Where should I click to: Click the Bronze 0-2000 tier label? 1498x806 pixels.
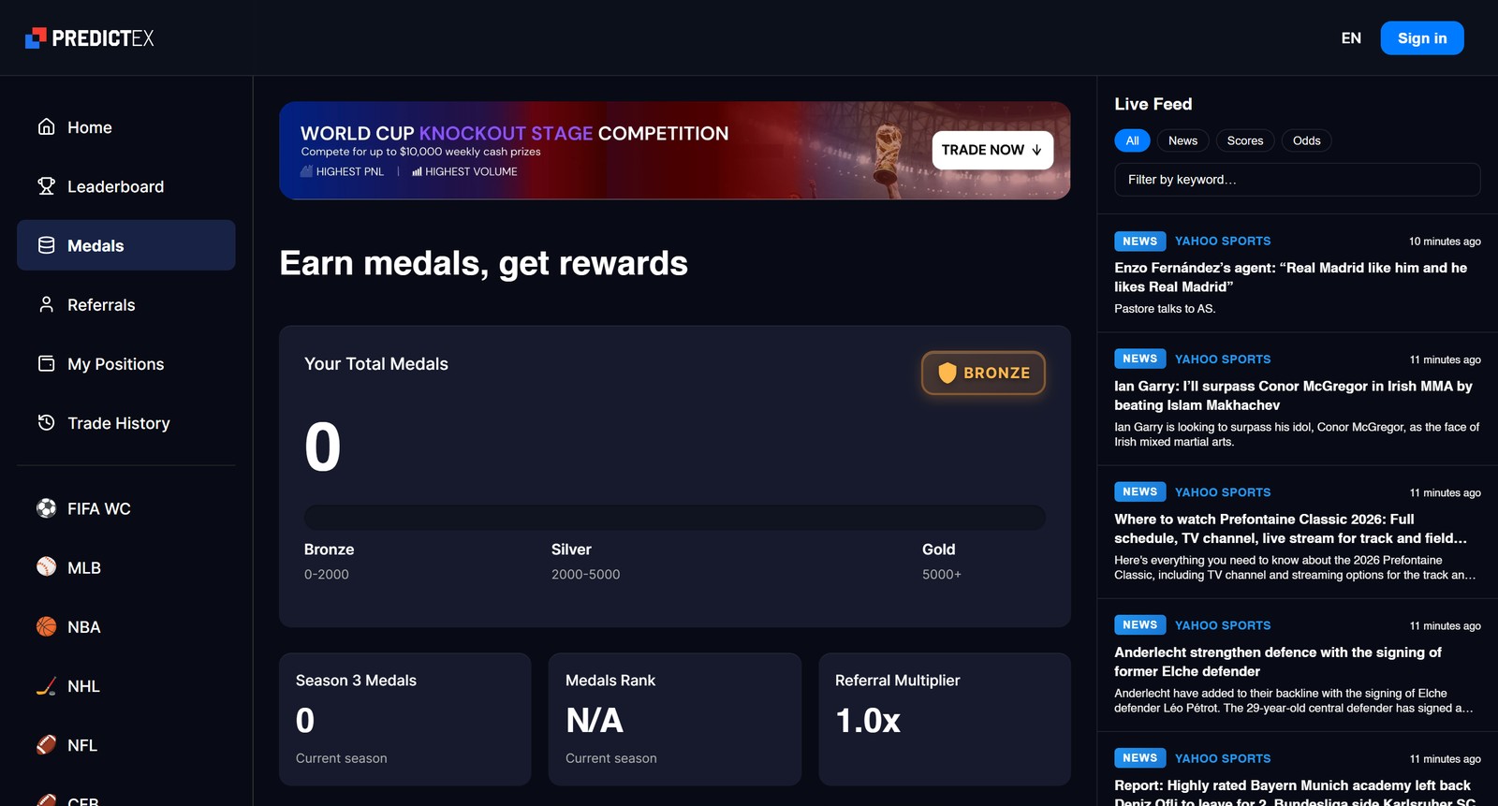click(329, 561)
